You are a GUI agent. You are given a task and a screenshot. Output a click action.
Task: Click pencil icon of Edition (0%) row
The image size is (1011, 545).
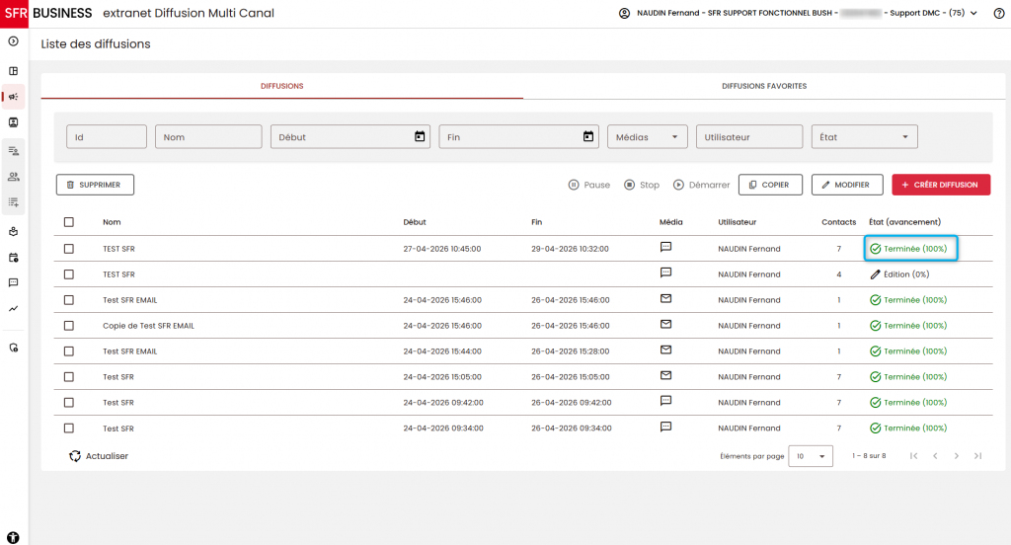pos(875,274)
